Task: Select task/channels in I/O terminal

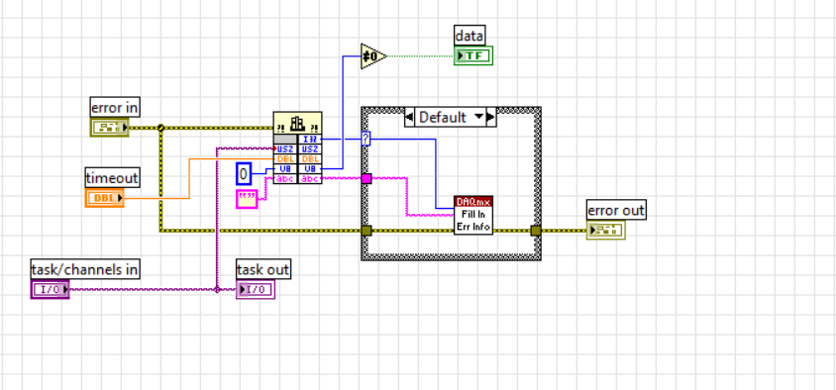Action: [51, 289]
